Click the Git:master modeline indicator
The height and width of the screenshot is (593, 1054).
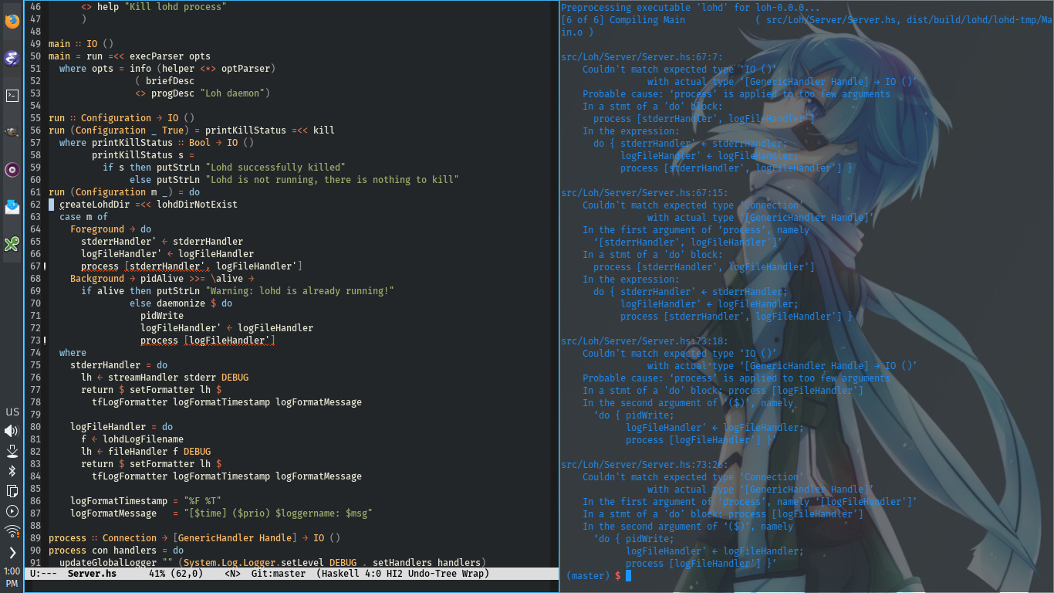click(x=279, y=574)
